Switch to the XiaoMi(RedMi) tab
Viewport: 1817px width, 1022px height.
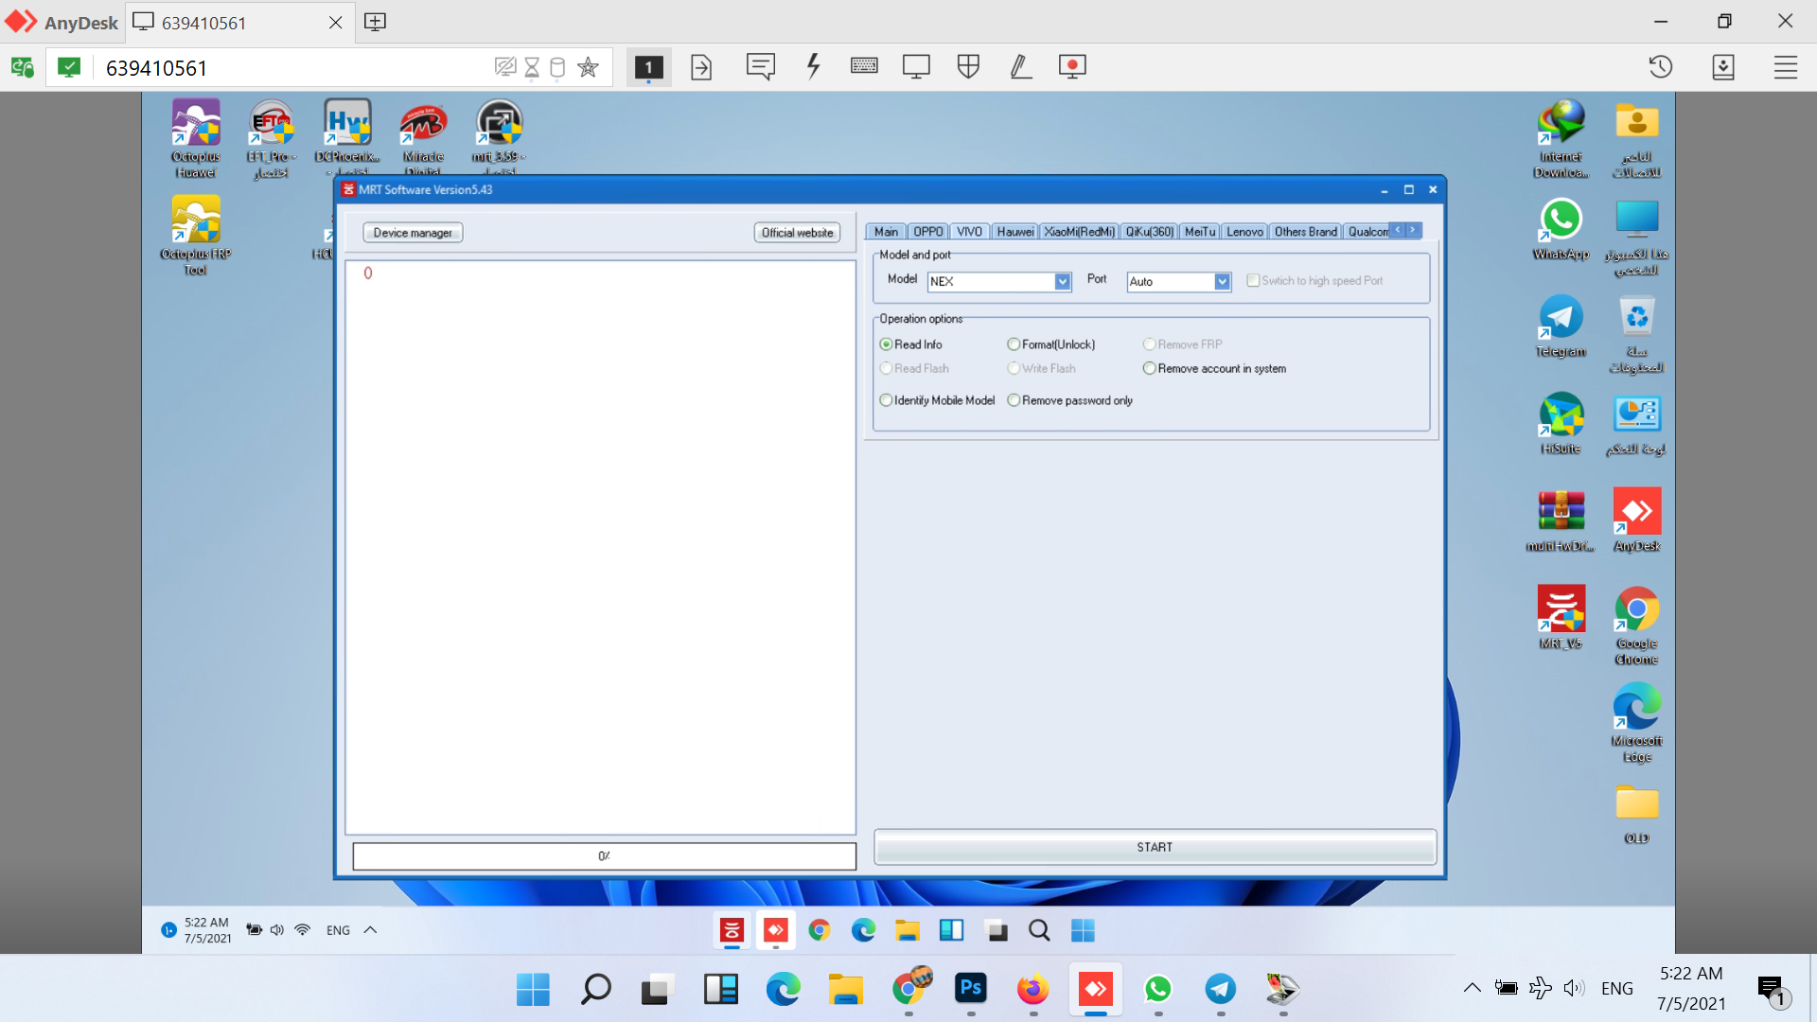(x=1080, y=232)
